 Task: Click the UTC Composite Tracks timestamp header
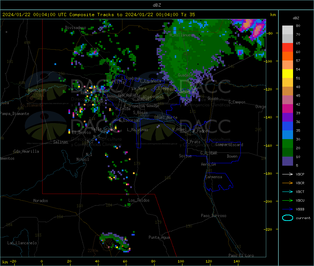pos(98,15)
